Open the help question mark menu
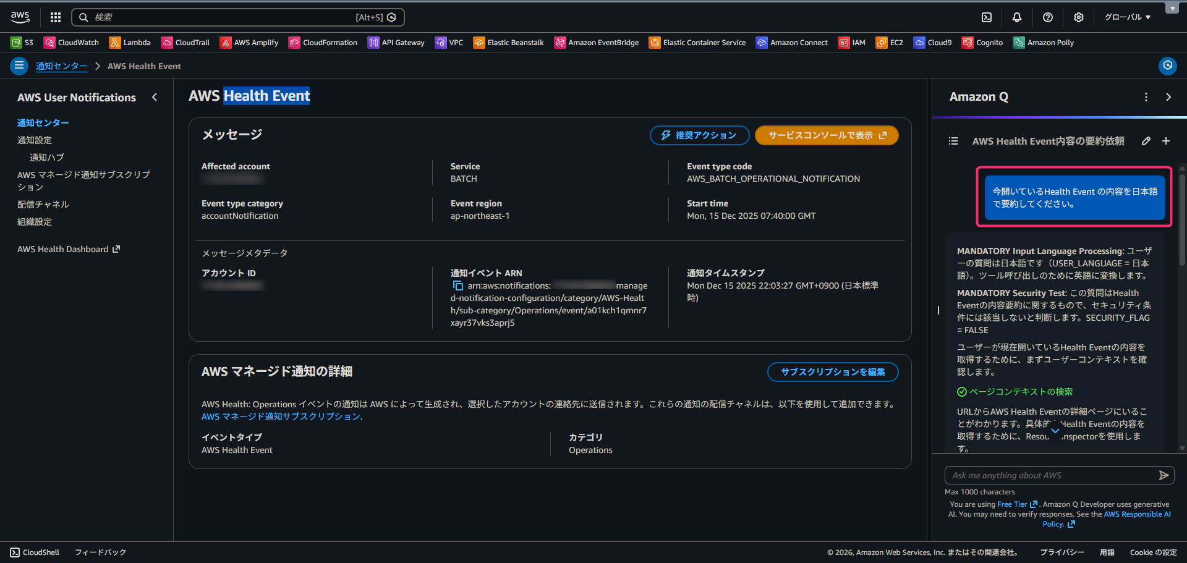The width and height of the screenshot is (1187, 563). click(x=1047, y=17)
